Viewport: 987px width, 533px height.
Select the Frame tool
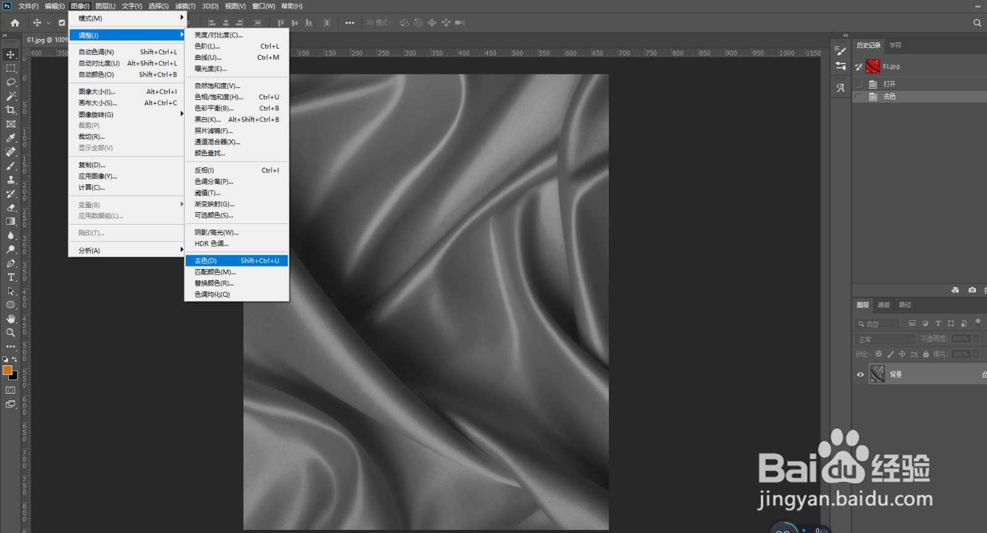pos(10,124)
